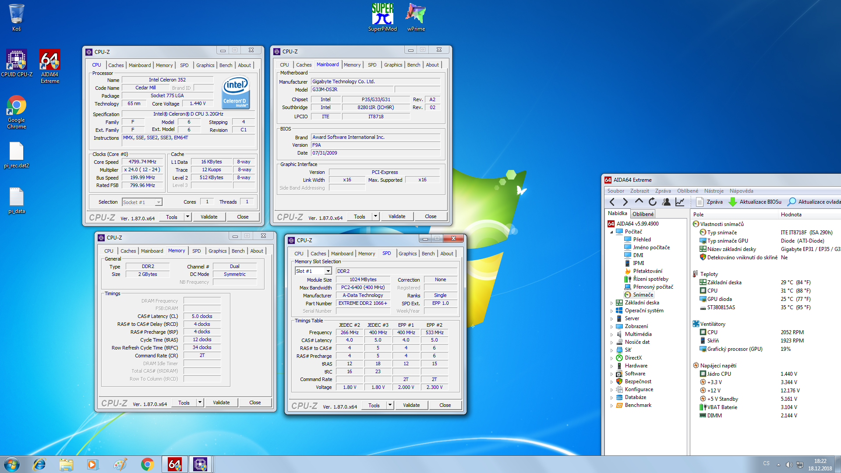
Task: Click AIDA64 Forward navigation arrow
Action: (x=625, y=202)
